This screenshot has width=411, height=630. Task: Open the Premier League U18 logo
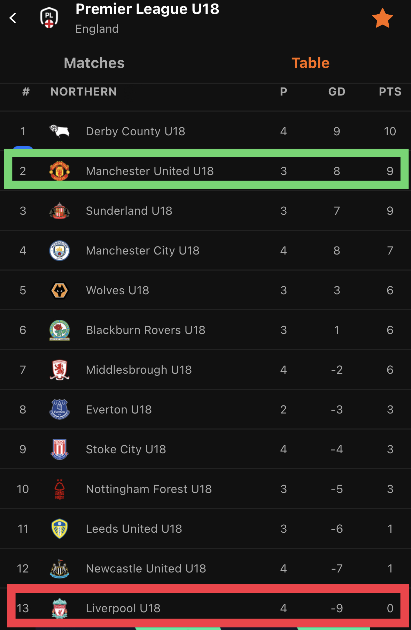(x=49, y=18)
